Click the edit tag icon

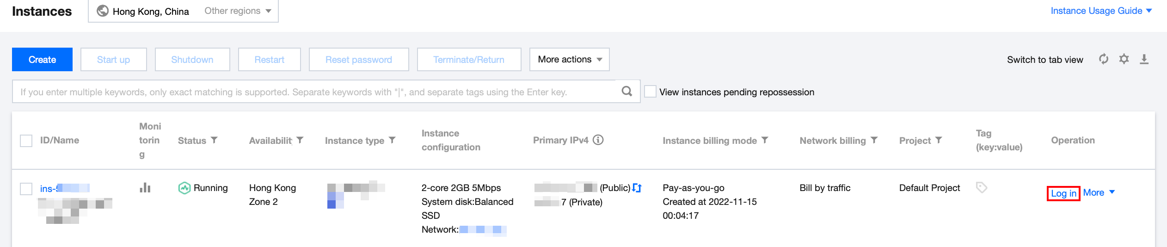coord(981,187)
